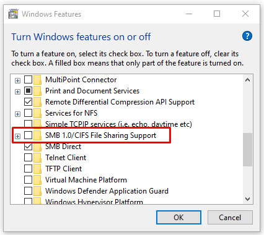Select Remote Differential Compression API Support label
The height and width of the screenshot is (235, 264).
(x=120, y=102)
